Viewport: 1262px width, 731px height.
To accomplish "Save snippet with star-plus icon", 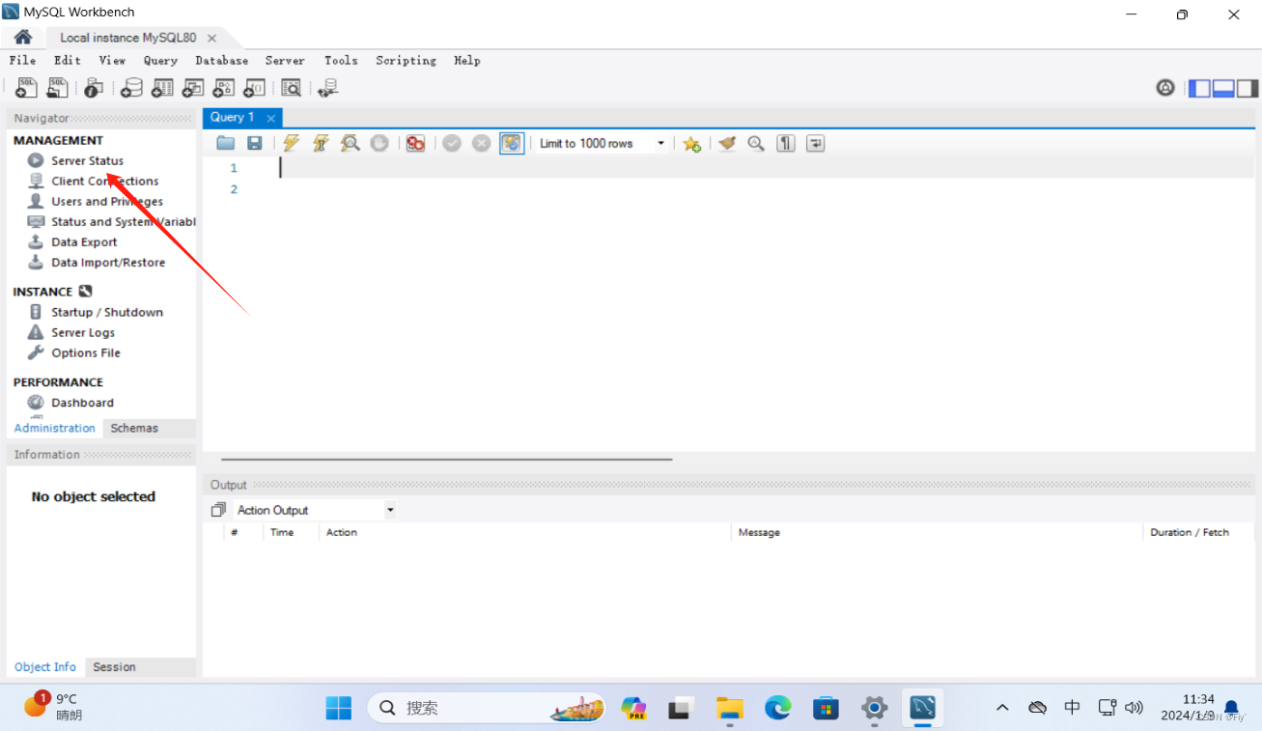I will tap(691, 143).
